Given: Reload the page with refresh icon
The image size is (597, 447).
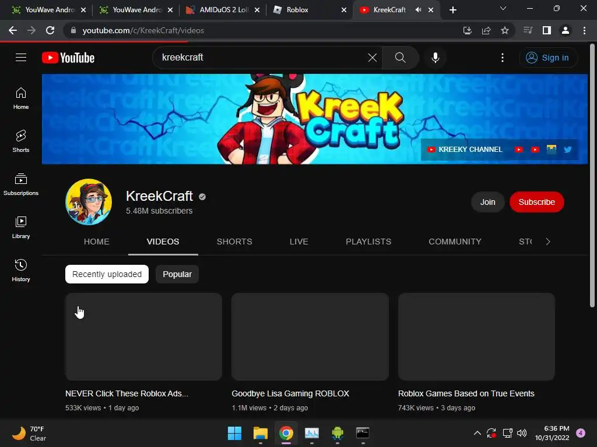Looking at the screenshot, I should pyautogui.click(x=50, y=30).
